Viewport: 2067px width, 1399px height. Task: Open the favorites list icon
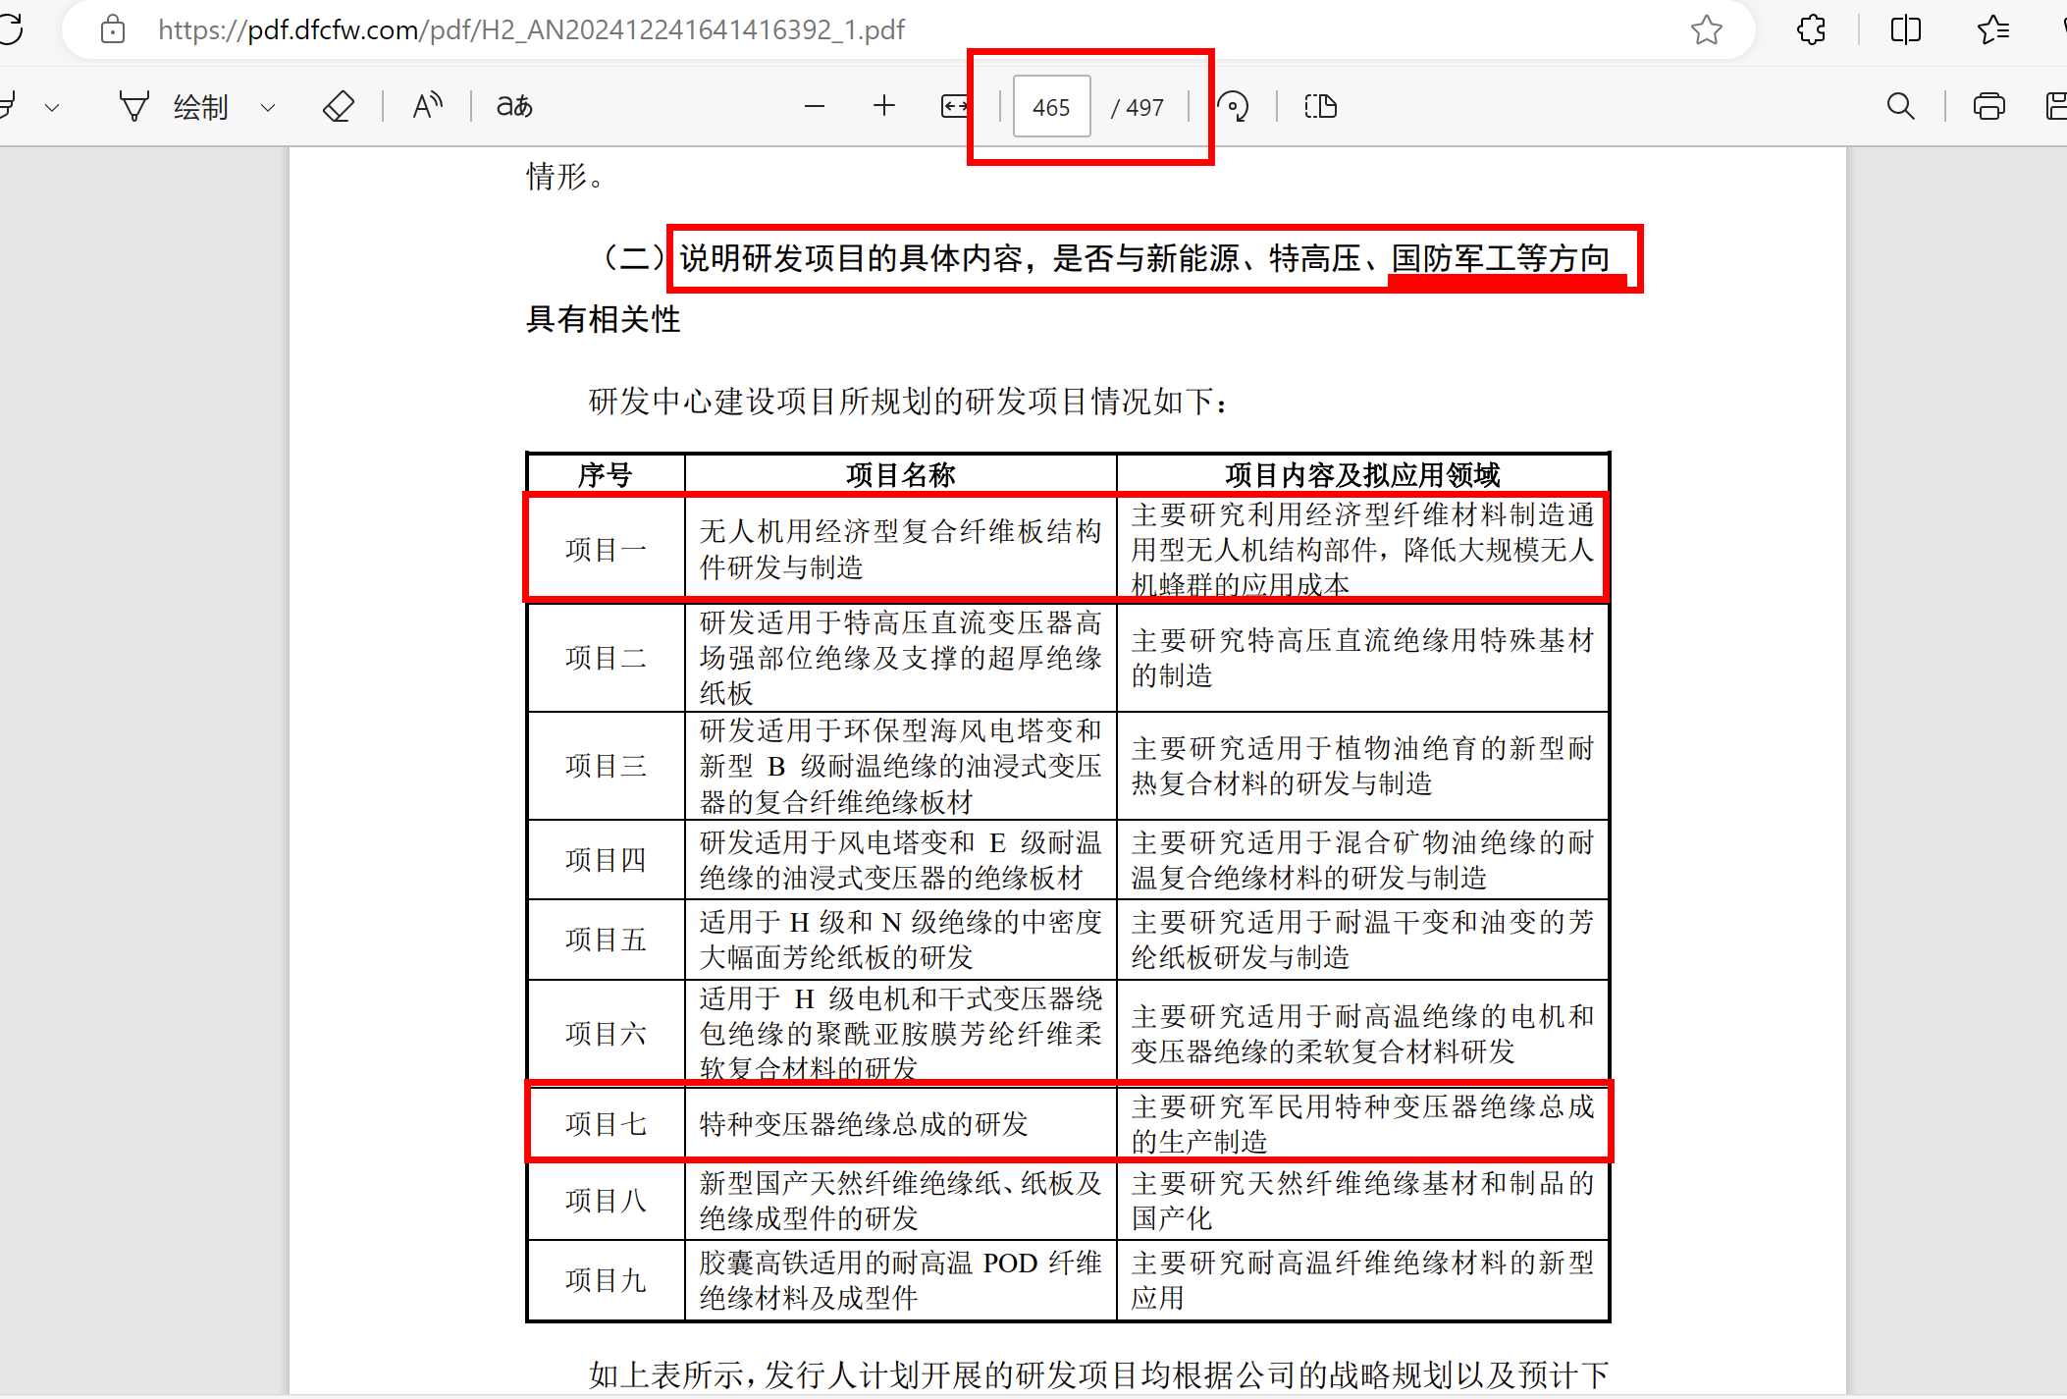click(1993, 29)
